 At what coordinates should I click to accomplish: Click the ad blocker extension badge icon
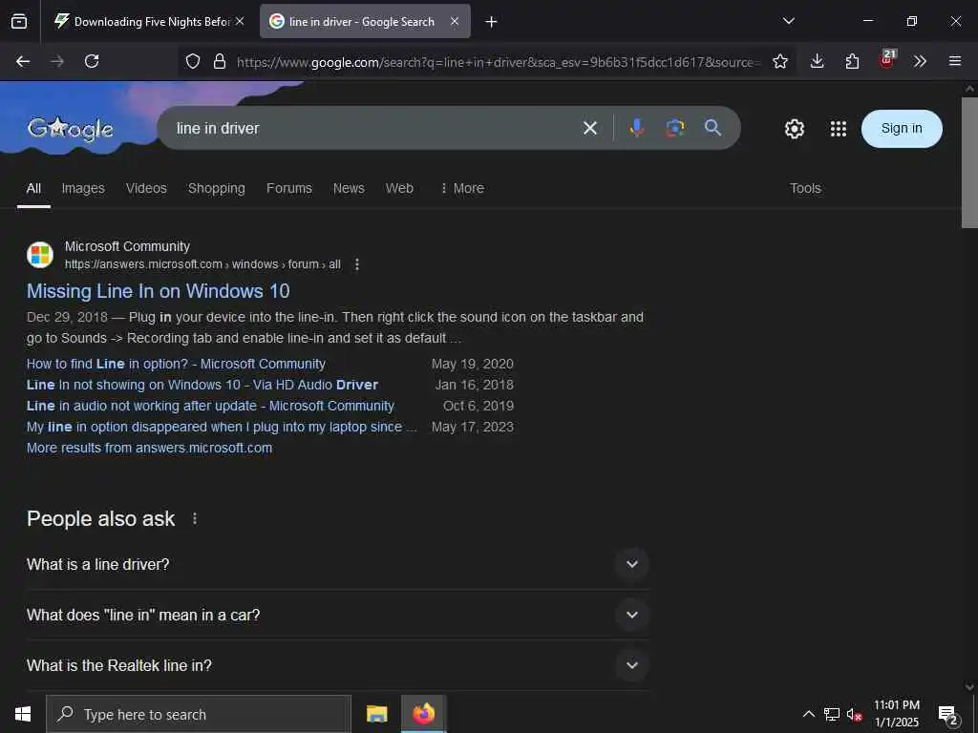(887, 60)
